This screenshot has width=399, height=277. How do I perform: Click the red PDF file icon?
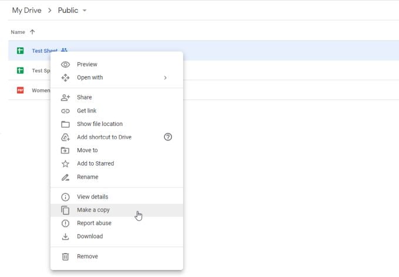(20, 90)
